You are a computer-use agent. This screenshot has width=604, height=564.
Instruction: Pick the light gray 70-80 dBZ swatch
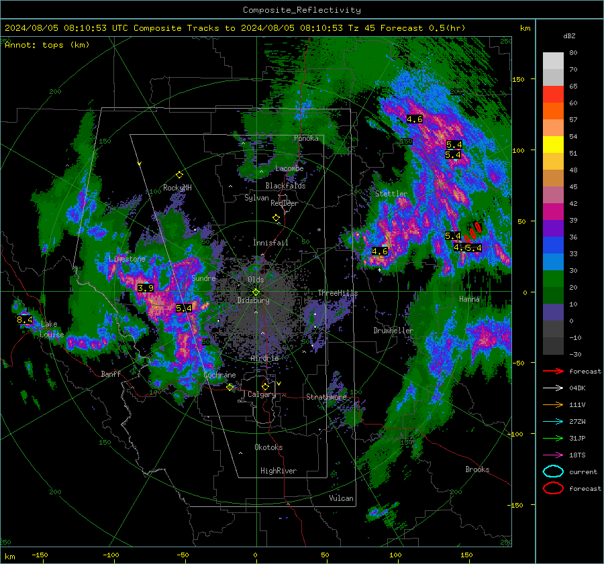[553, 61]
